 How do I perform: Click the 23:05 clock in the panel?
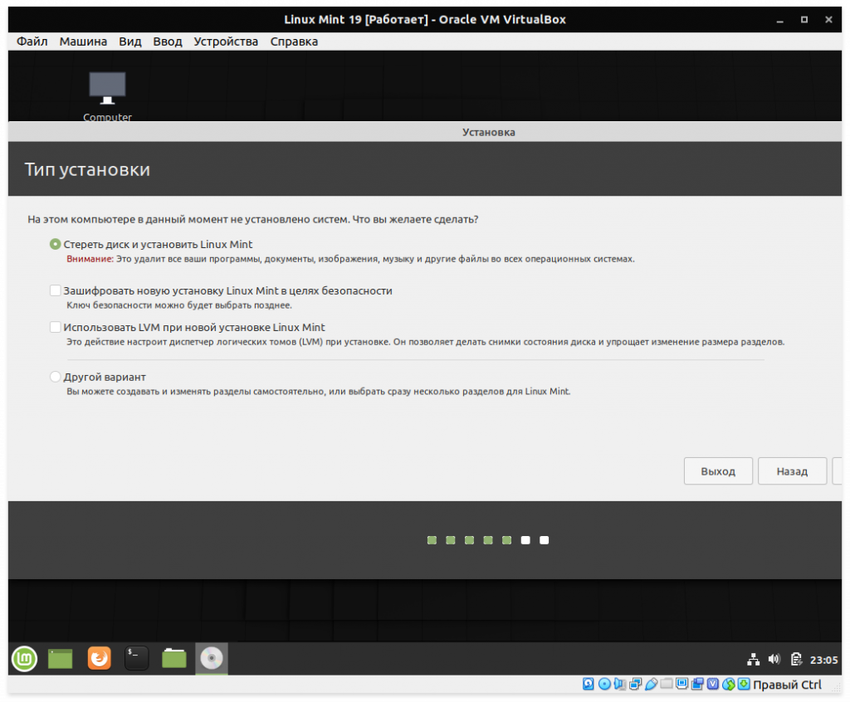point(823,660)
